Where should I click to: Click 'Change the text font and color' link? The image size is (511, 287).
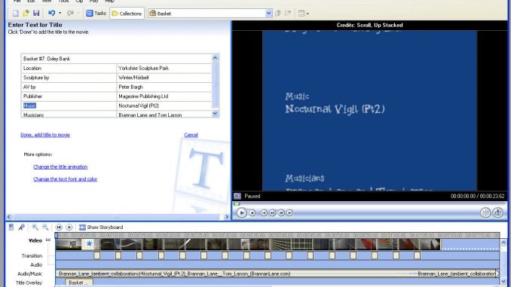point(65,179)
